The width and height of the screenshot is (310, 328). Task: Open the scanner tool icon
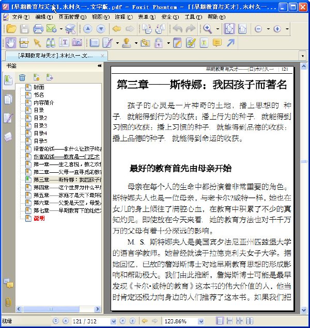[x=70, y=29]
